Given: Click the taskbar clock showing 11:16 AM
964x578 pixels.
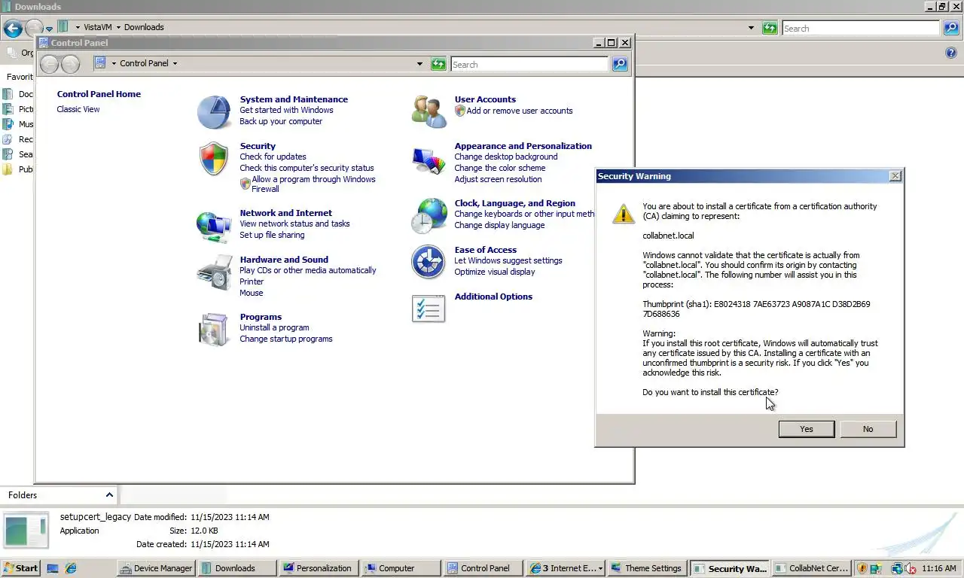Looking at the screenshot, I should pos(939,568).
